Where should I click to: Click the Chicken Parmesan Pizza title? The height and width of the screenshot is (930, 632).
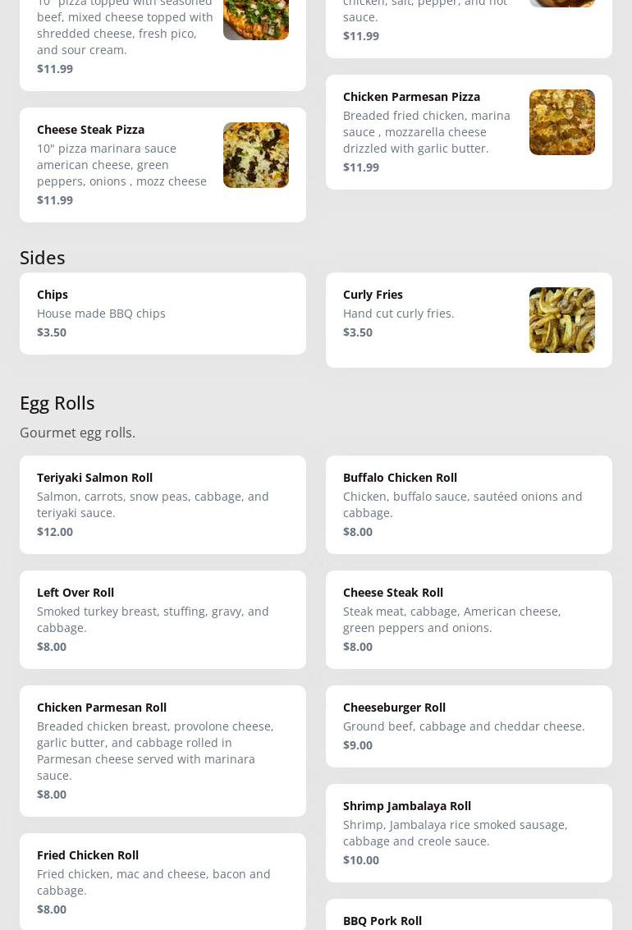tap(411, 96)
